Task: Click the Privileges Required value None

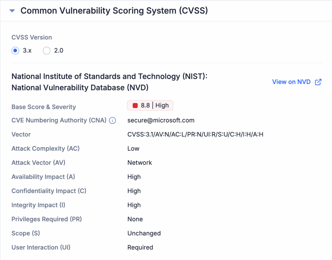Action: coord(135,219)
